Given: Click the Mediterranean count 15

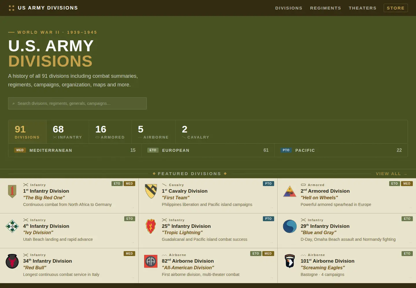Looking at the screenshot, I should tap(133, 150).
